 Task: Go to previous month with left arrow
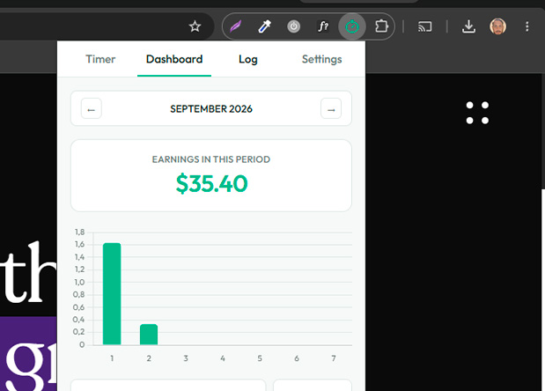click(92, 108)
